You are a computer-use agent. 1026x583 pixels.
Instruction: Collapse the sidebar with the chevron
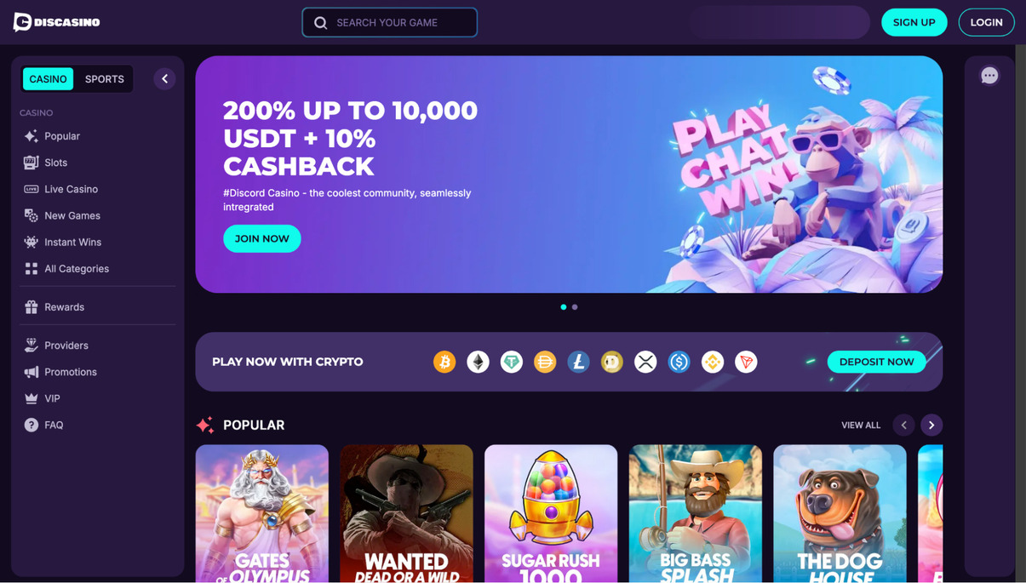point(164,79)
